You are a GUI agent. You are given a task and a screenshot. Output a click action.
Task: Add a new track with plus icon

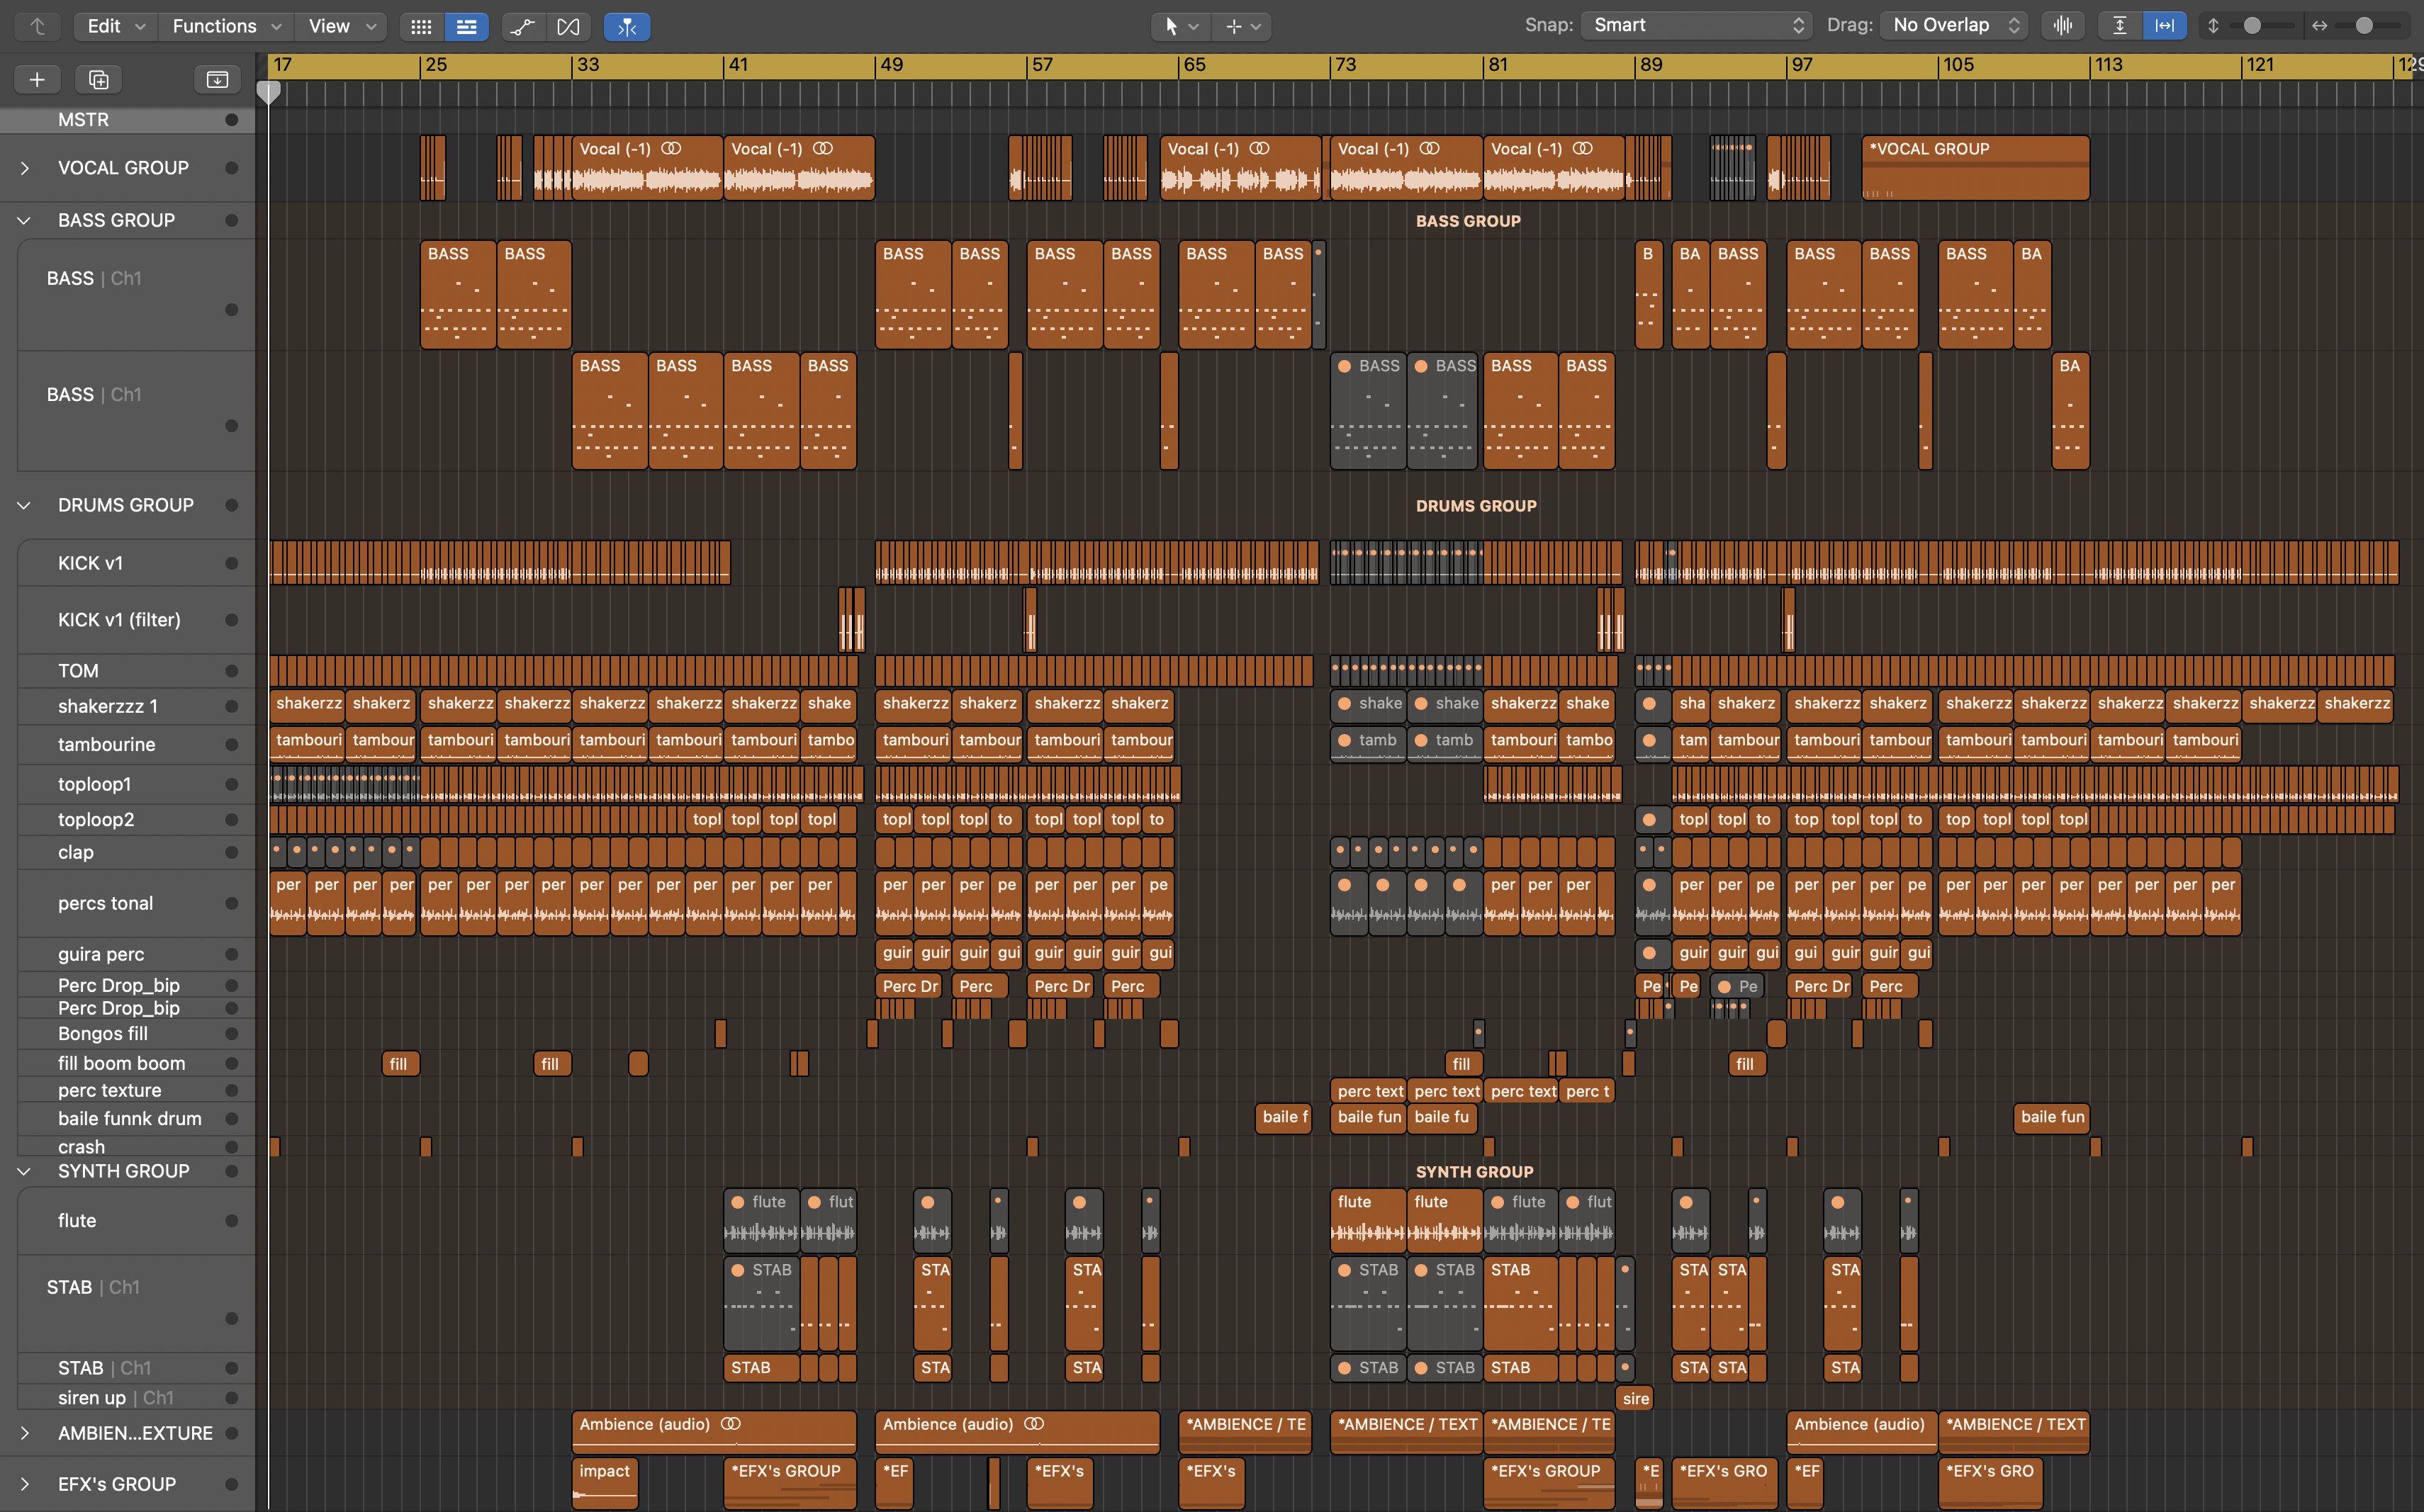(37, 79)
